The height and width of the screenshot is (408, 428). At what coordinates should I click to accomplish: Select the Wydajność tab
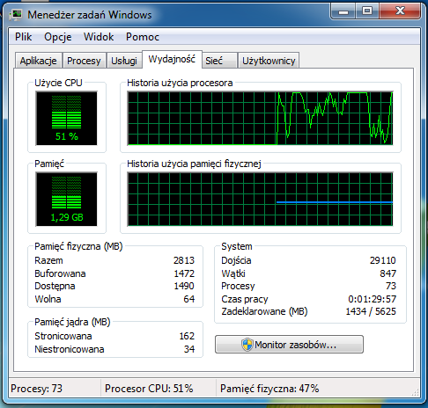click(x=172, y=59)
